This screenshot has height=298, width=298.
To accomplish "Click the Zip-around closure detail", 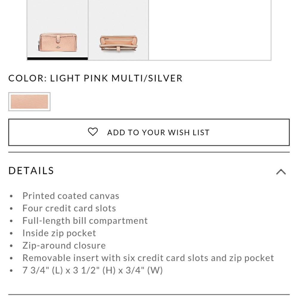I will [x=64, y=245].
